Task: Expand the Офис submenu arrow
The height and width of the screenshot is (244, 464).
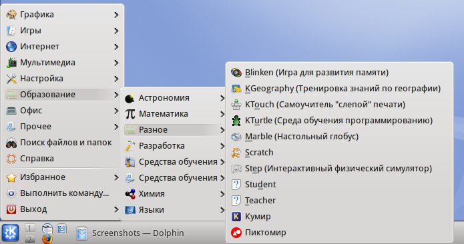Action: pos(116,111)
